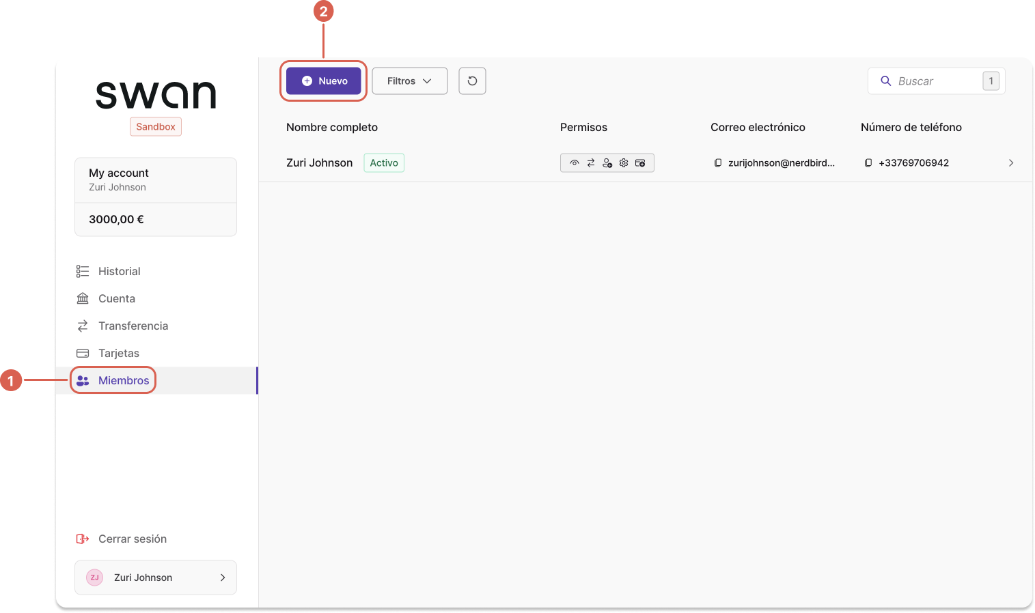Open the My account balance card
Viewport: 1035px width, 613px height.
coord(156,197)
